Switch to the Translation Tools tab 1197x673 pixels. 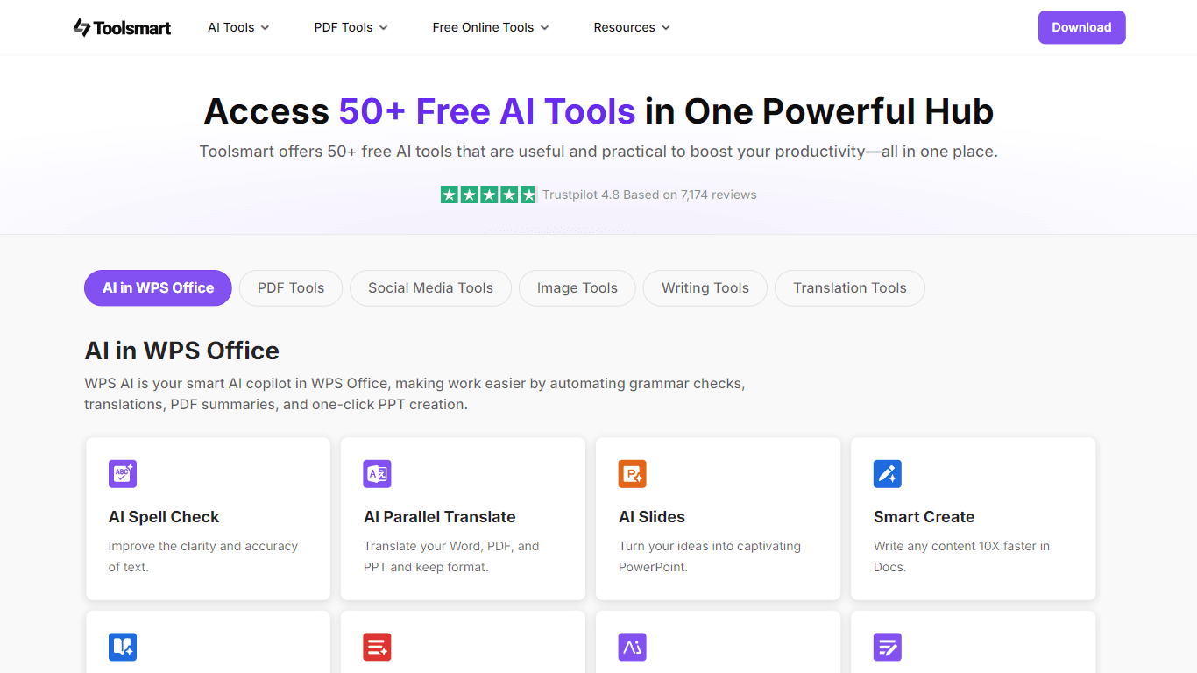coord(850,288)
